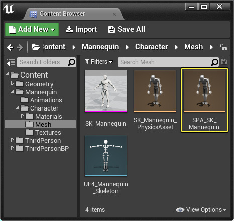Go forward using the right arrow
The width and height of the screenshot is (234, 221).
coord(20,47)
